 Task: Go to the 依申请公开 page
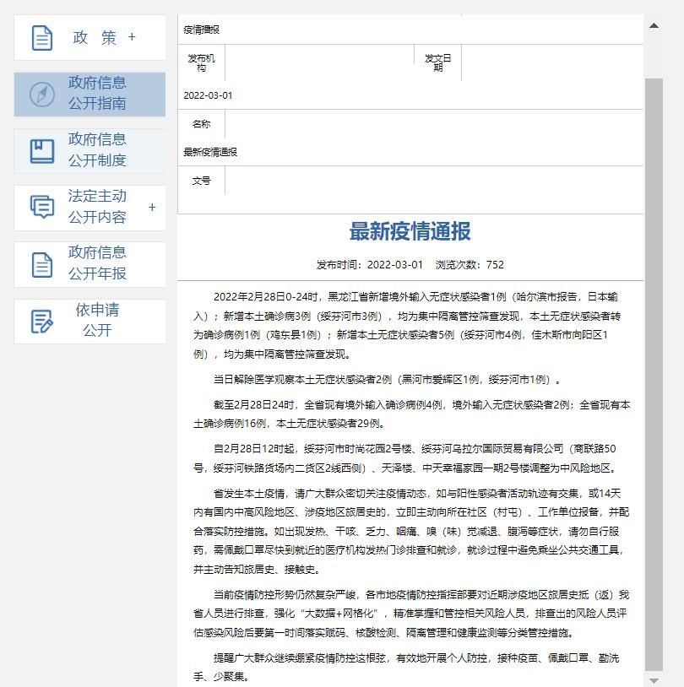coord(97,321)
